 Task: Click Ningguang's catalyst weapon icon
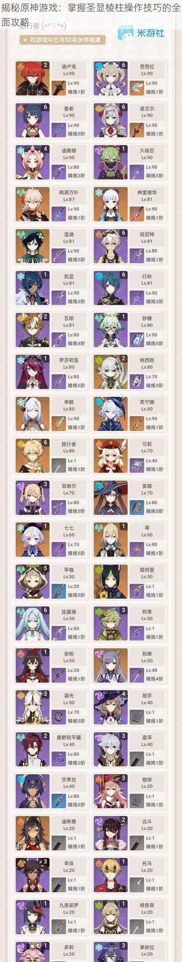(59, 717)
